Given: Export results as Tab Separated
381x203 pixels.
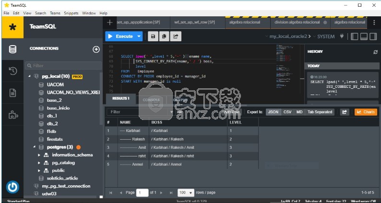Looking at the screenshot, I should [320, 112].
